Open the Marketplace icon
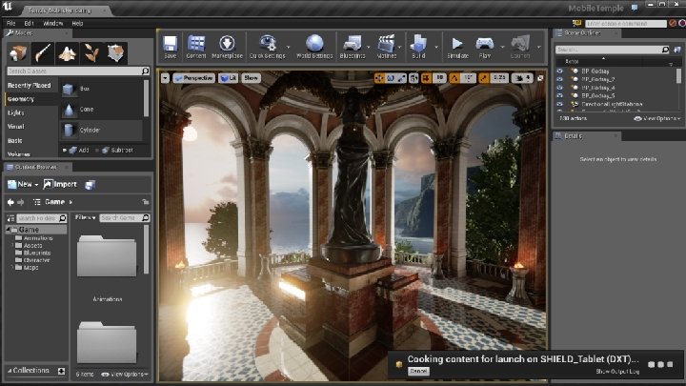The image size is (686, 386). coord(227,47)
